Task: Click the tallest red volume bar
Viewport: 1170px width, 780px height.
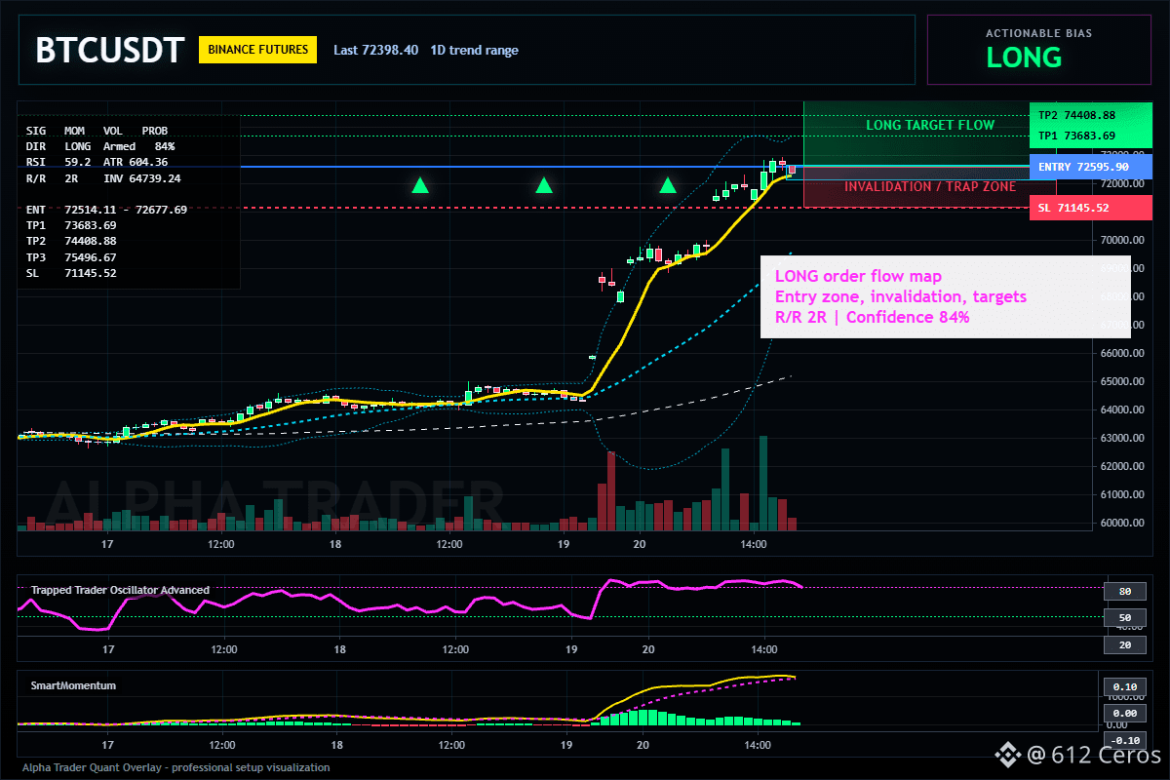Action: pyautogui.click(x=611, y=490)
